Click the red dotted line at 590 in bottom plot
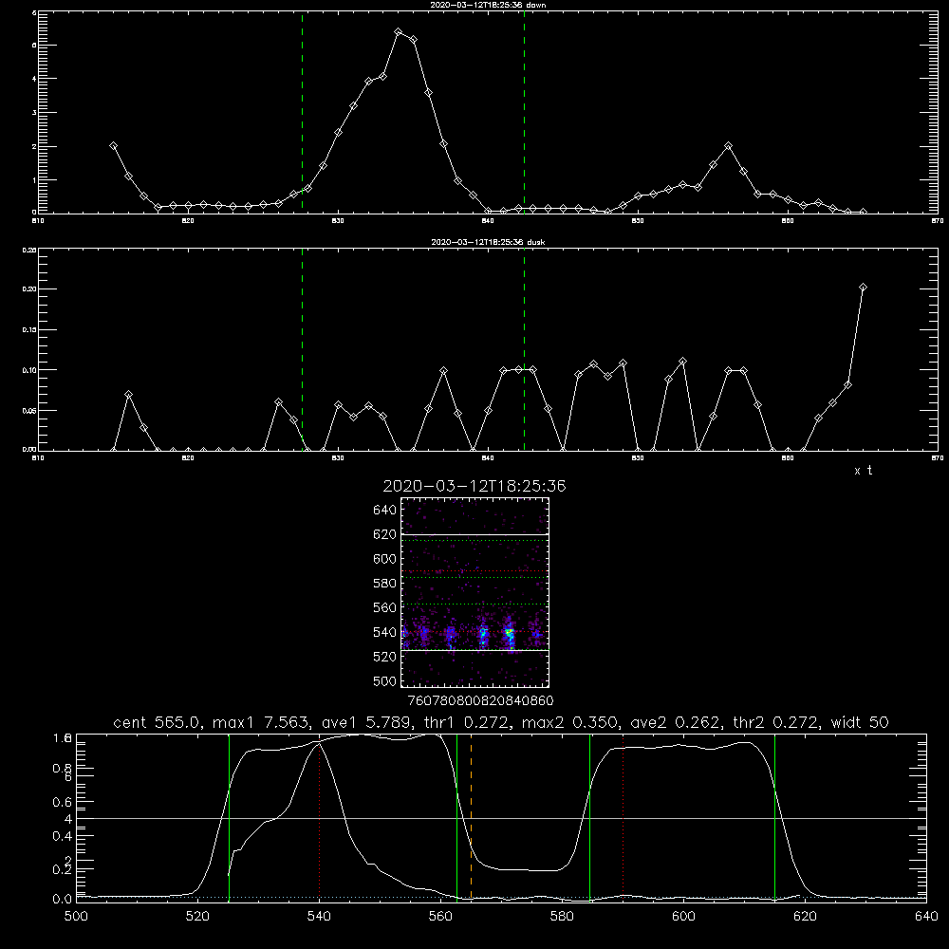 click(623, 818)
